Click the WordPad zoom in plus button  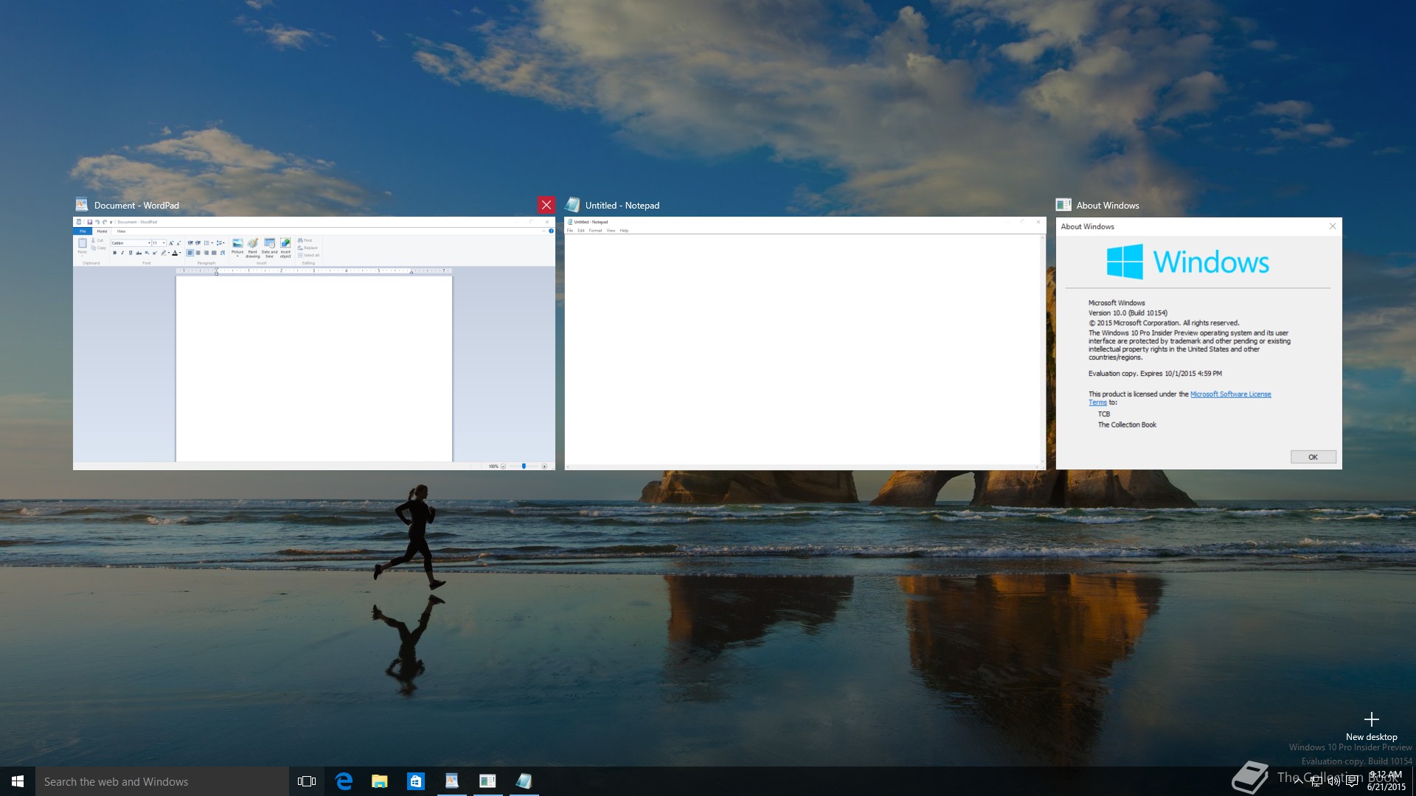pyautogui.click(x=544, y=466)
